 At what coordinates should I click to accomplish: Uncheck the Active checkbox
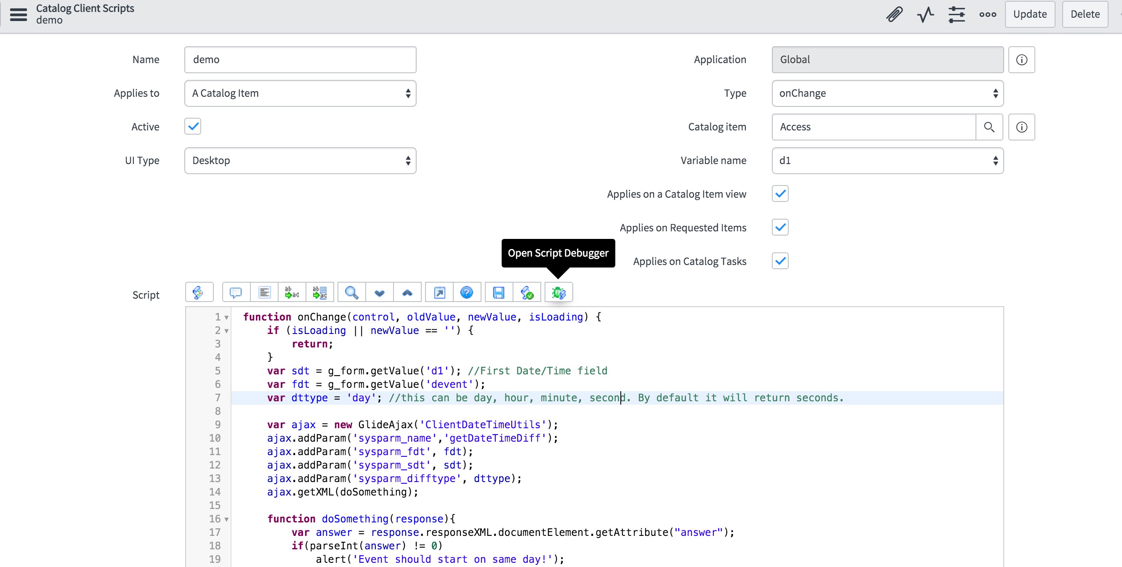pyautogui.click(x=192, y=126)
